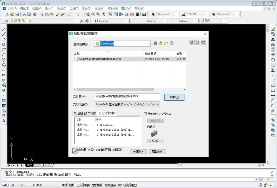The width and height of the screenshot is (277, 188).
Task: Toggle Grid (栅格) in status bar
Action: pyautogui.click(x=72, y=185)
